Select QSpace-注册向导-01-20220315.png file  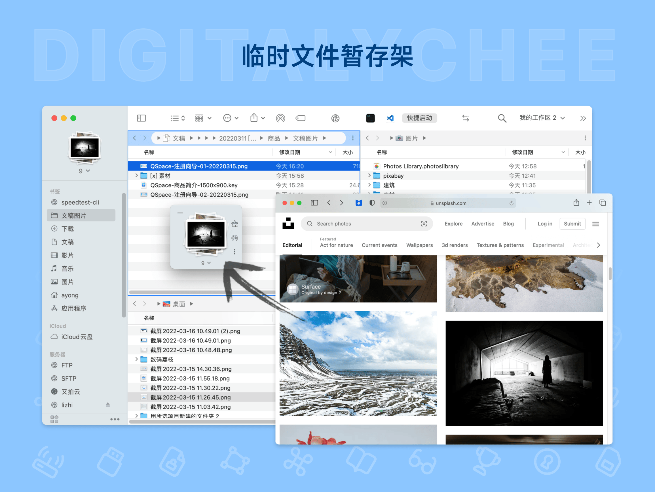(244, 166)
